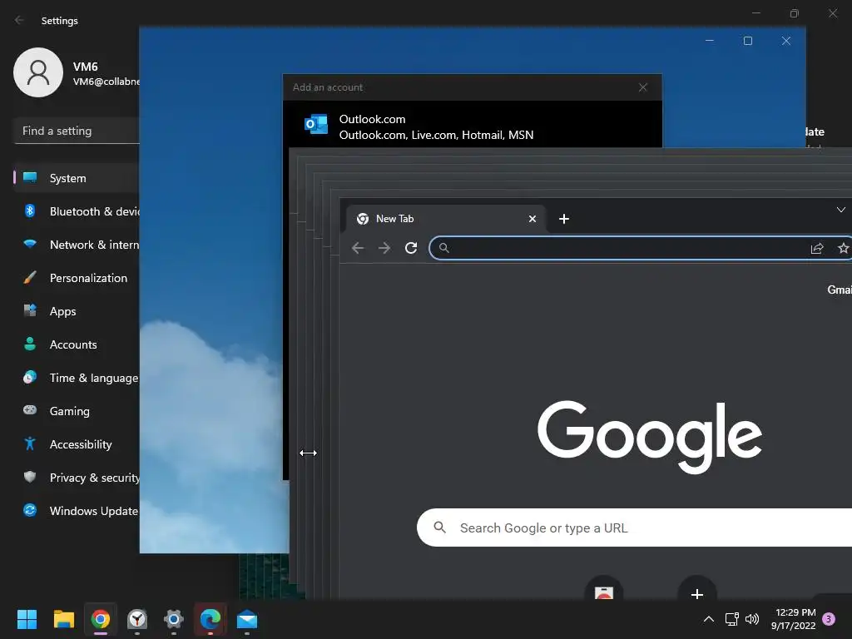Select Accessibility settings
Viewport: 852px width, 639px height.
tap(77, 444)
